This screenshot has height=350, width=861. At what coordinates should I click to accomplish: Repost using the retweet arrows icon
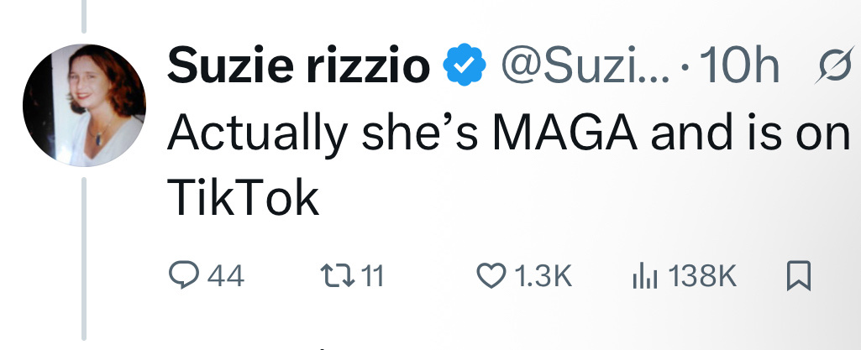pyautogui.click(x=337, y=275)
